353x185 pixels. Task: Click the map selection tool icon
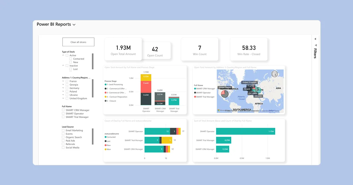coord(274,74)
